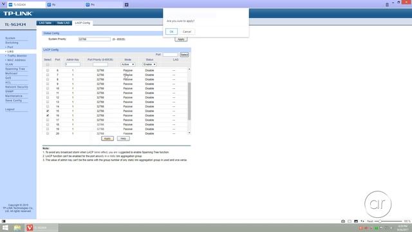Open Maintenance in the sidebar menu
412x232 pixels.
coord(14,96)
